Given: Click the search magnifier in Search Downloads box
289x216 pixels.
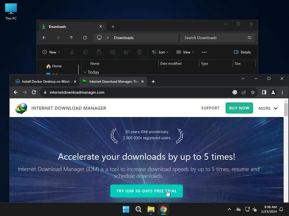Looking at the screenshot, I should tap(249, 38).
